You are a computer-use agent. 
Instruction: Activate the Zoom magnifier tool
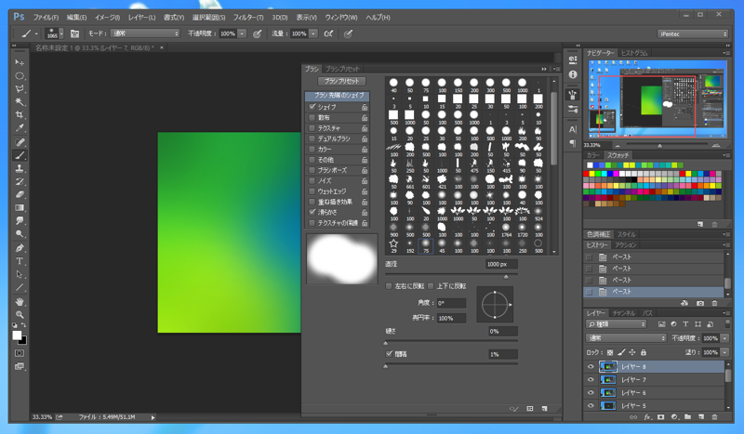(x=20, y=315)
